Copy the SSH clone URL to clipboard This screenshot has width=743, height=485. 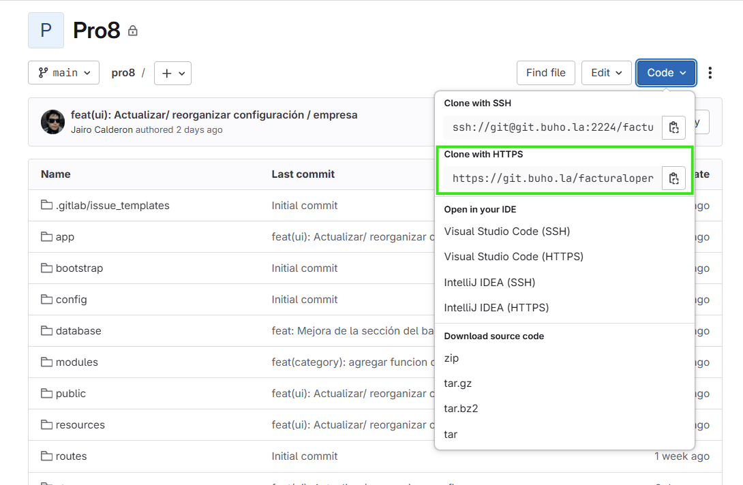coord(673,127)
